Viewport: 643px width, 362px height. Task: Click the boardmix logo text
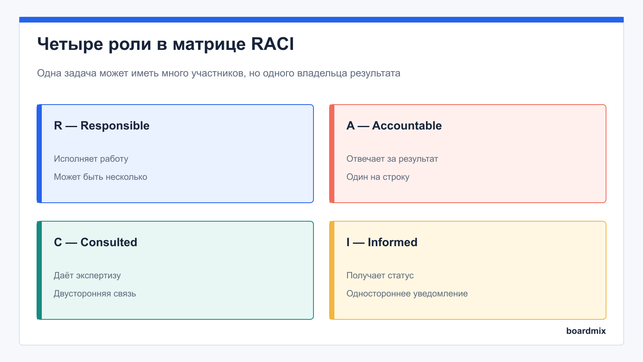(x=586, y=331)
